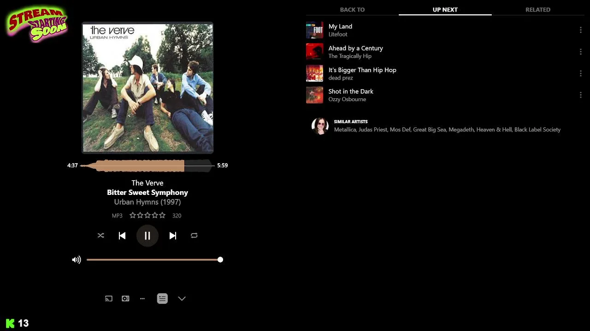Viewport: 590px width, 331px height.
Task: Play It's Bigger Than Hip Hop
Action: (445, 74)
